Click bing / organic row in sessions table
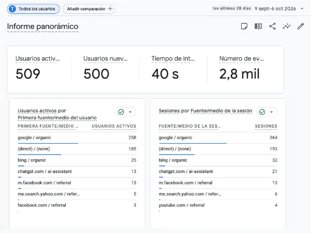 coord(218,160)
